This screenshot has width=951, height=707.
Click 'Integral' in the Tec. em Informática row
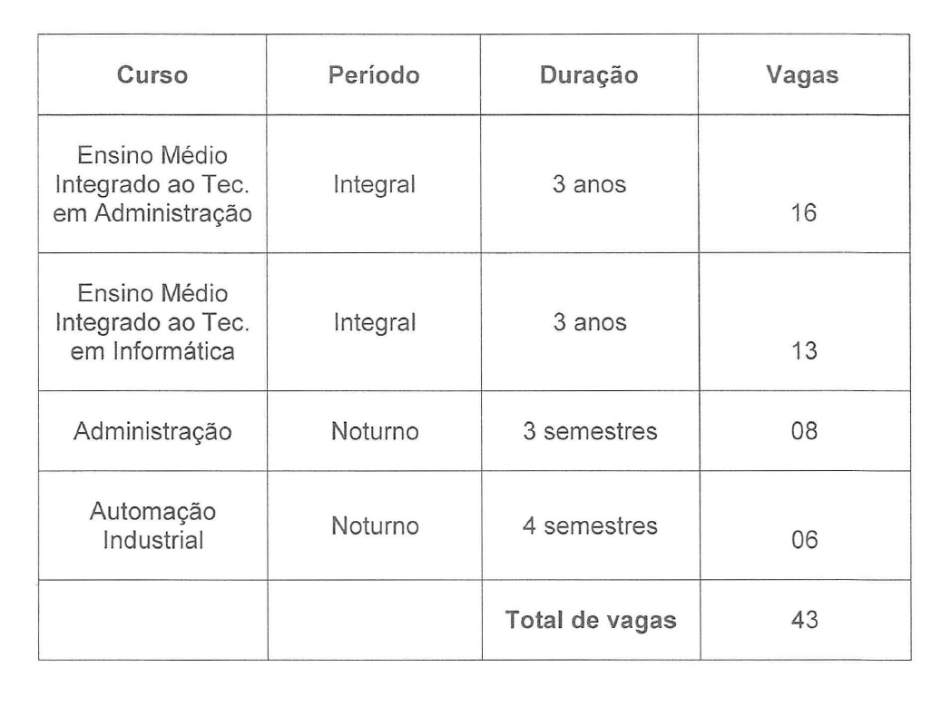pos(373,321)
